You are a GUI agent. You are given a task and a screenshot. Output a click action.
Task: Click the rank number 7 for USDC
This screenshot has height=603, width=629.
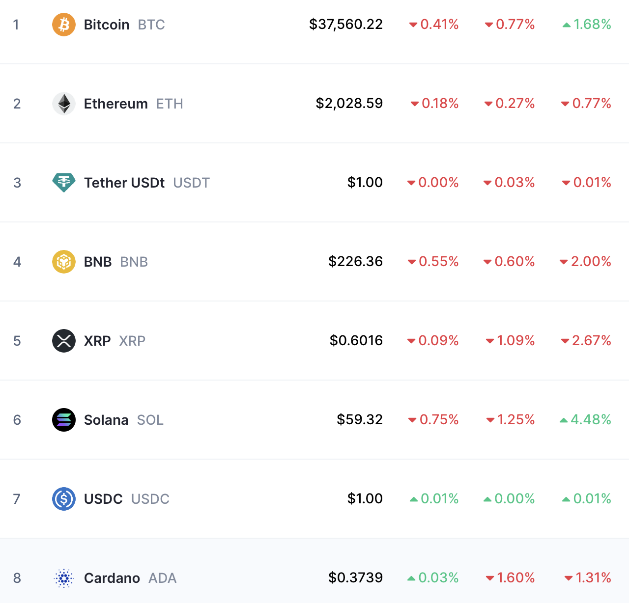coord(17,499)
